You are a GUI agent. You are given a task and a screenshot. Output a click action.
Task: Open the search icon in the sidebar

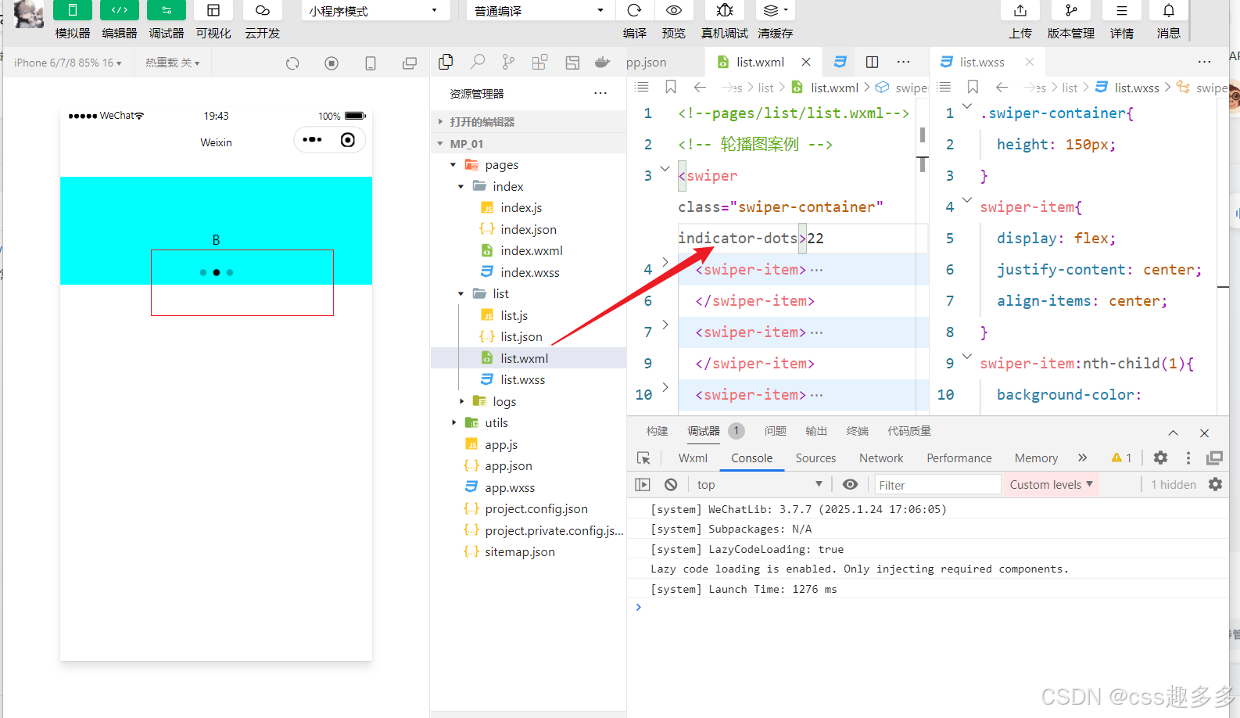pos(478,63)
